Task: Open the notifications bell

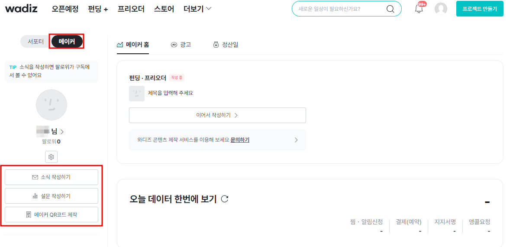Action: (419, 9)
